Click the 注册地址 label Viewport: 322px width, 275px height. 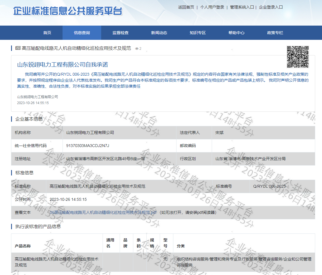pyautogui.click(x=23, y=159)
